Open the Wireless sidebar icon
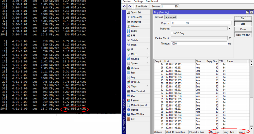 click(129, 26)
